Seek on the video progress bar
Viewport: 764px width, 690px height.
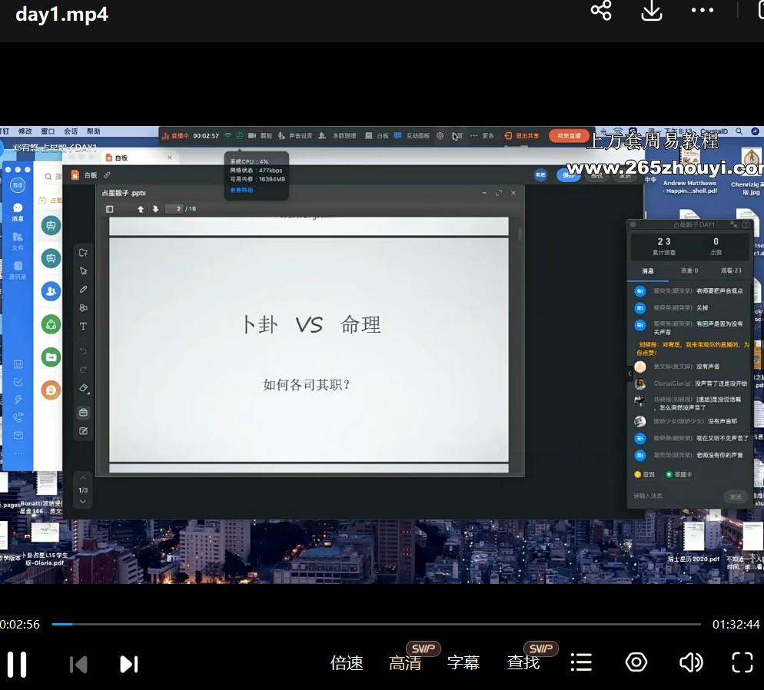376,624
